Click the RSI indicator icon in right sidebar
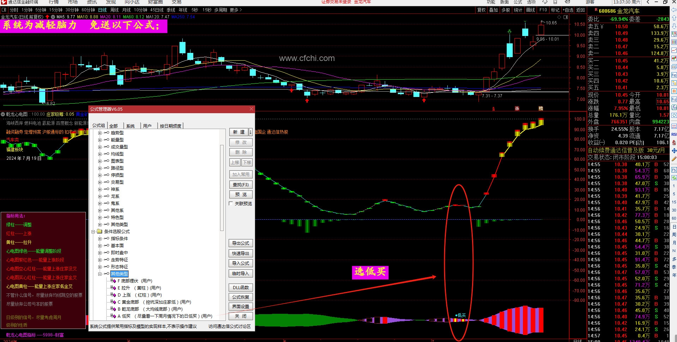Image resolution: width=677 pixels, height=342 pixels. click(674, 134)
